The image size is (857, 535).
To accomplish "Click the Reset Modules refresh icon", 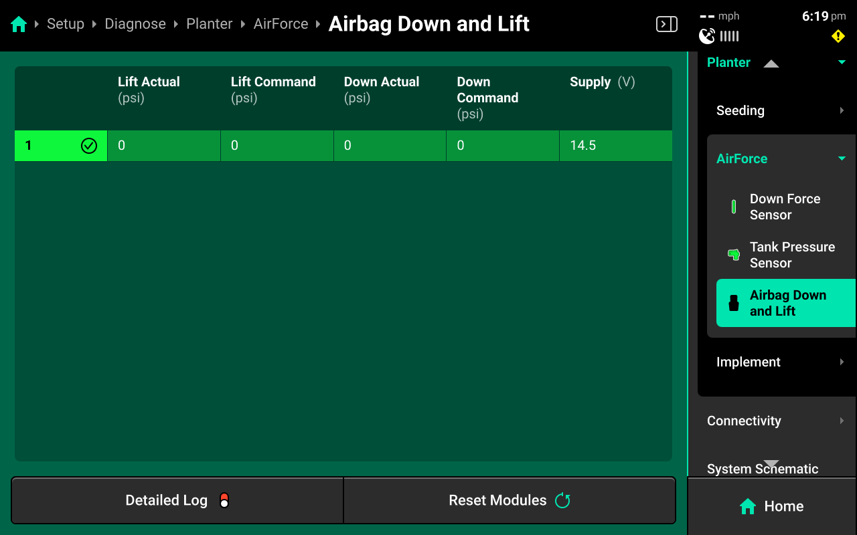I will [x=562, y=500].
